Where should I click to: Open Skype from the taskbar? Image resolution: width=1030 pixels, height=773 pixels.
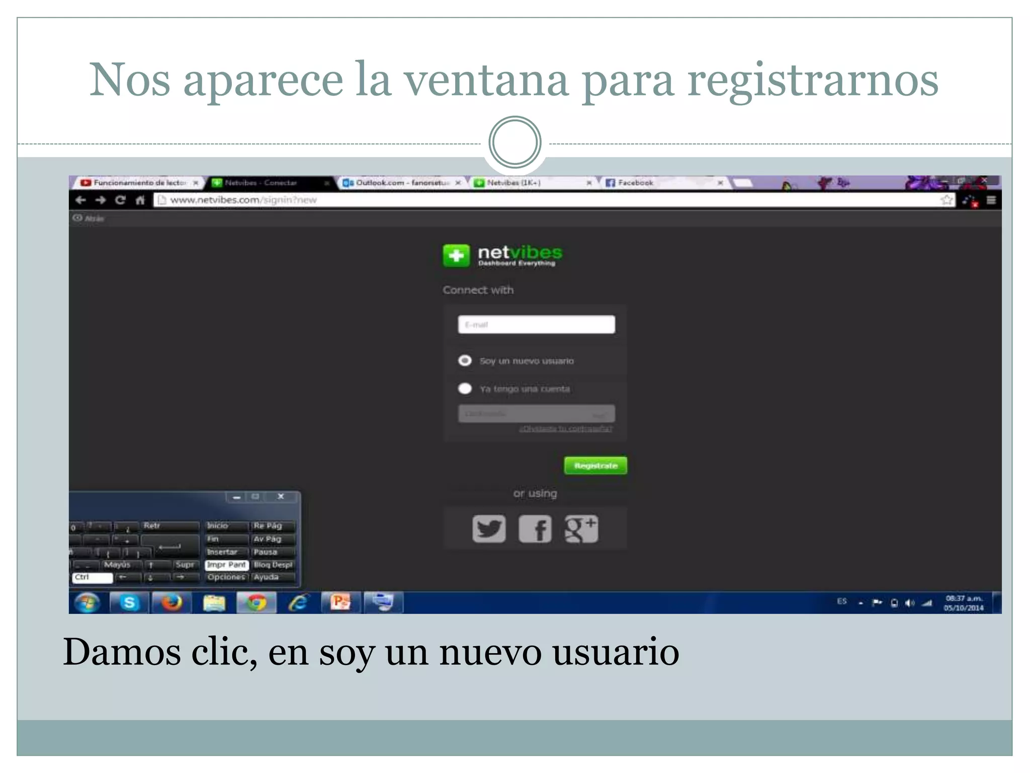[x=129, y=603]
